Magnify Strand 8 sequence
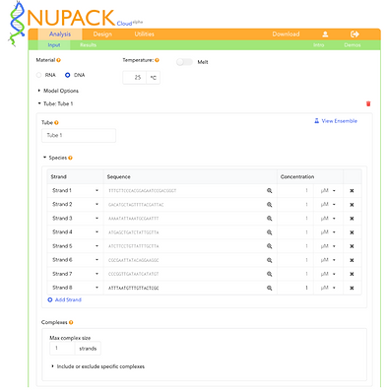386x392 pixels. [270, 288]
